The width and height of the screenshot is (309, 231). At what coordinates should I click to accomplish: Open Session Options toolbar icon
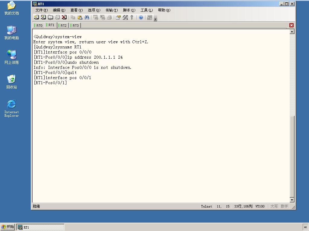point(118,17)
